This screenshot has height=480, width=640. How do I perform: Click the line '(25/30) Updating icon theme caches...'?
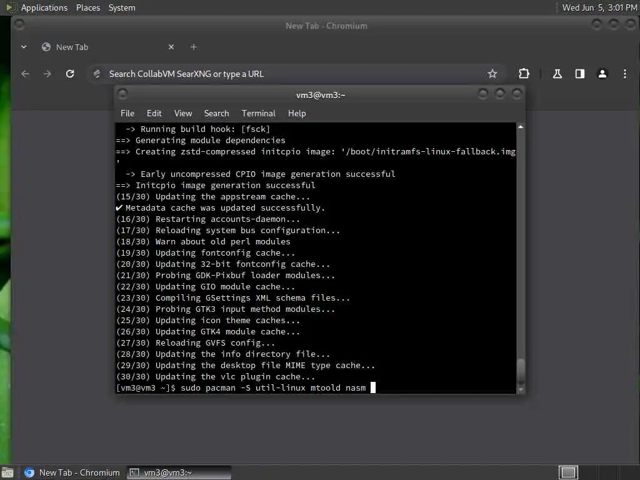[208, 321]
